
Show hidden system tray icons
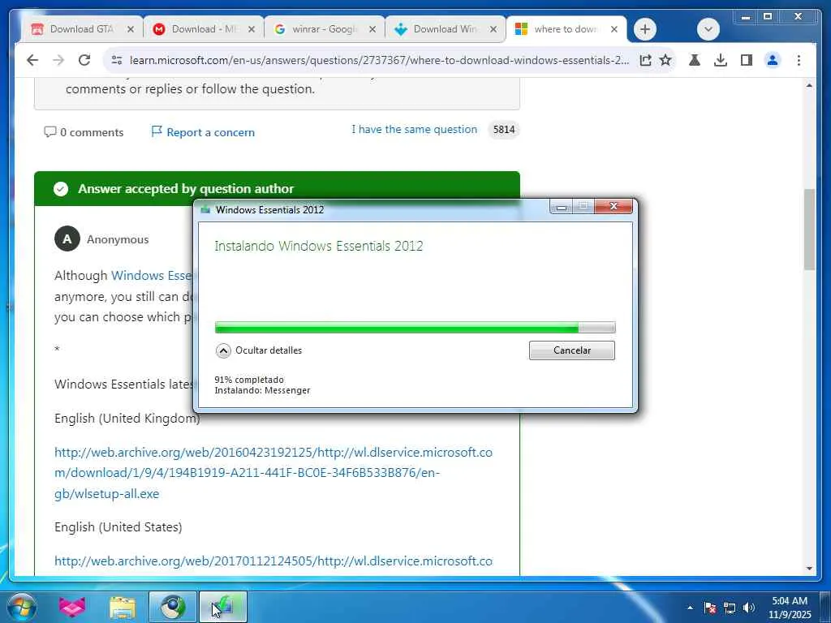(x=690, y=608)
